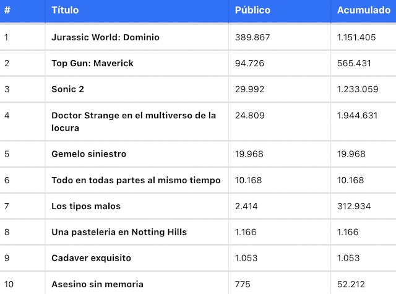Click Todo en todas partes al mismo tiempo
This screenshot has height=294, width=396.
coord(136,180)
